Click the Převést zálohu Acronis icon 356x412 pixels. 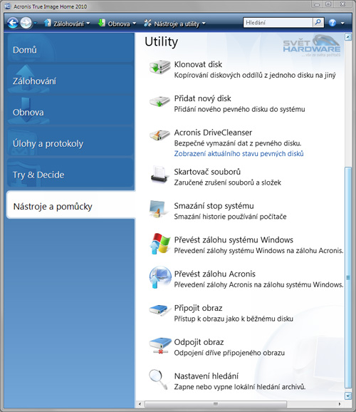pos(160,277)
